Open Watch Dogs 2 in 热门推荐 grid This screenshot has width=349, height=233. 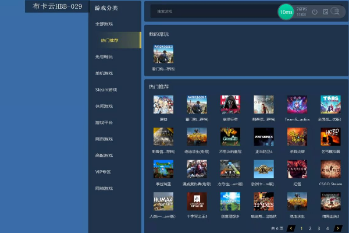coord(197,105)
